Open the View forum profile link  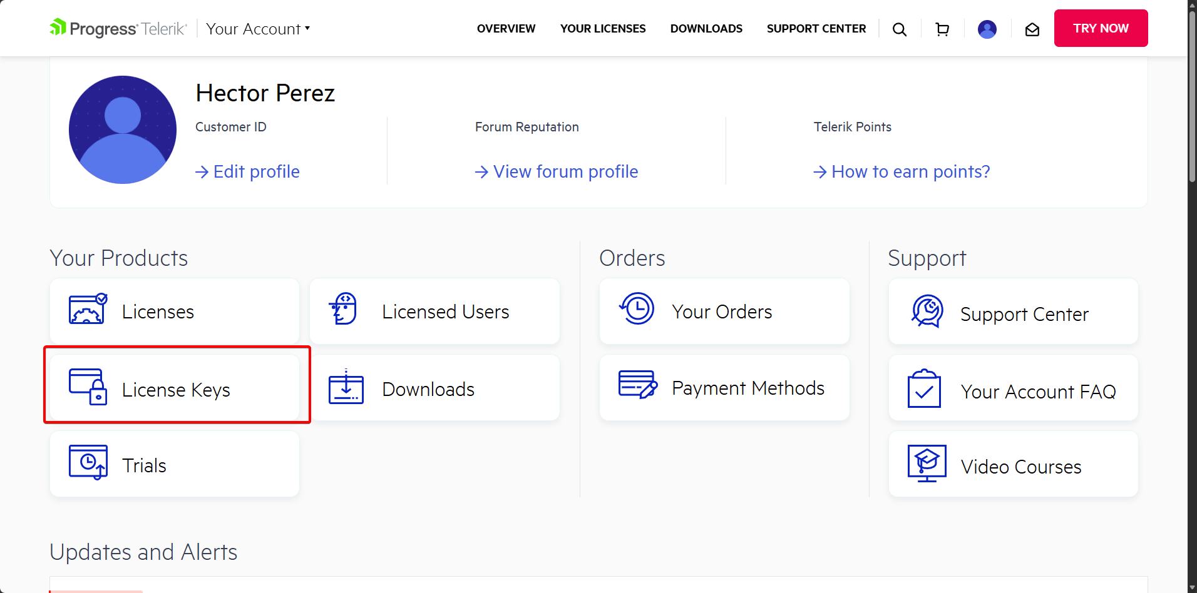(x=557, y=171)
